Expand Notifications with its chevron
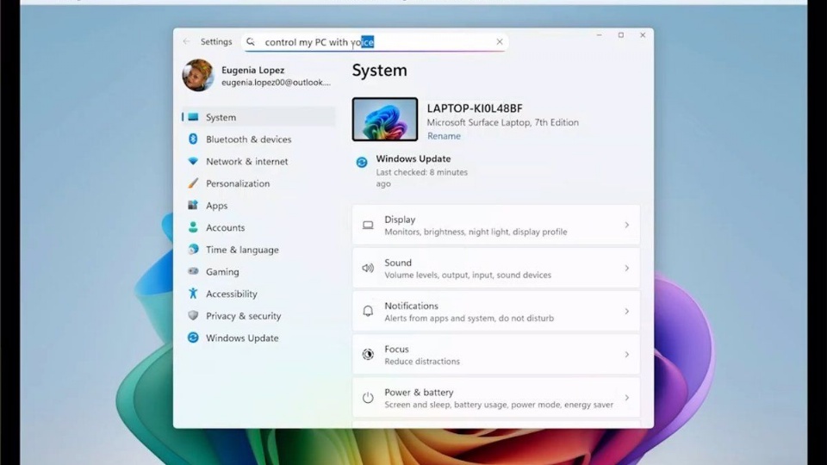Image resolution: width=827 pixels, height=465 pixels. pyautogui.click(x=626, y=312)
